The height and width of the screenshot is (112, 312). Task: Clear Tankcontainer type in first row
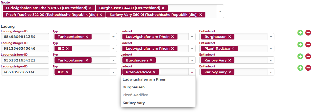tap(87, 37)
